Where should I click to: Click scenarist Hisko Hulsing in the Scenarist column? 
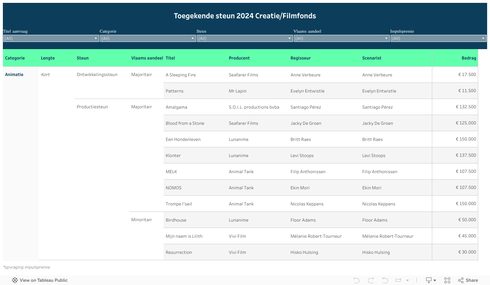(376, 252)
